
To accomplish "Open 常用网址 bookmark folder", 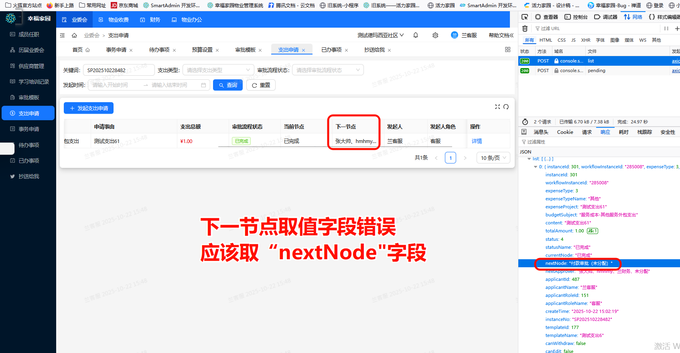I will 92,5.
